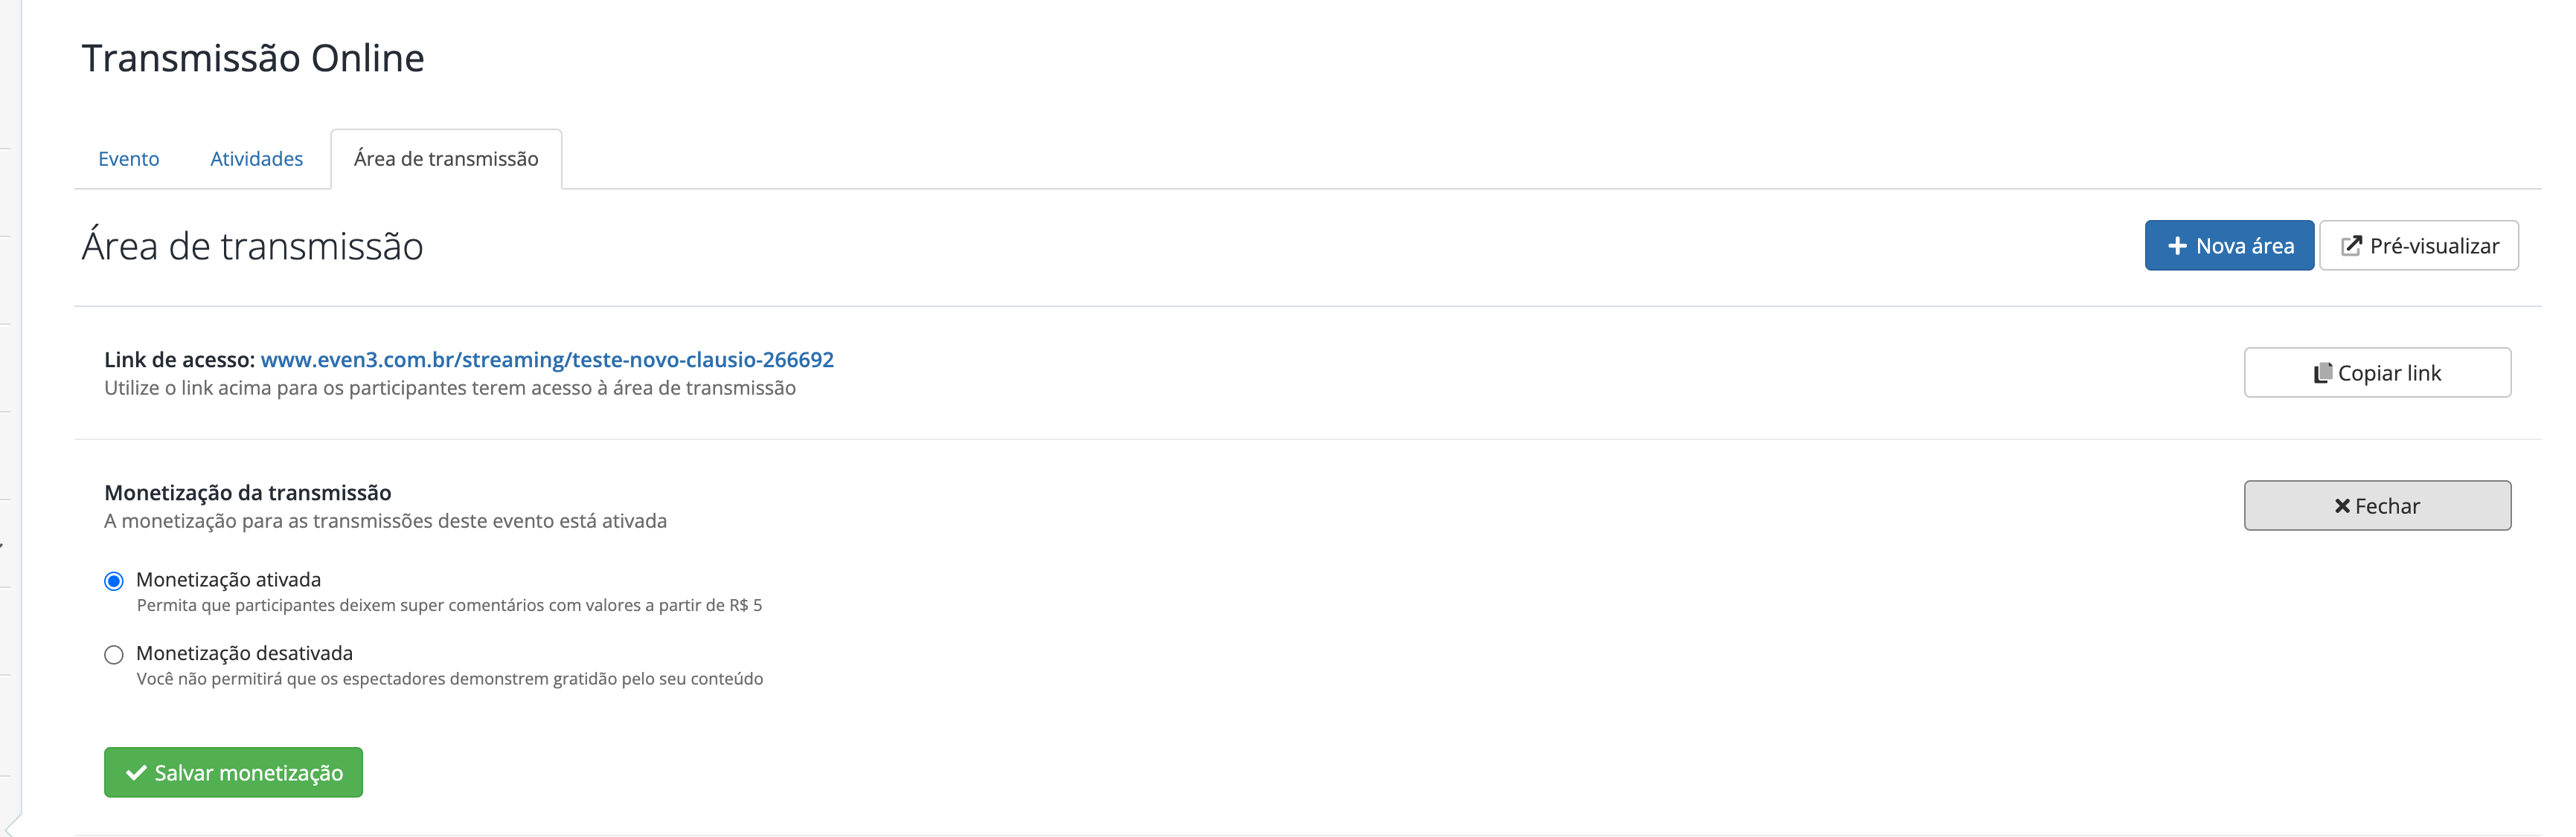Click the super comentários description text
2576x837 pixels.
(x=449, y=605)
